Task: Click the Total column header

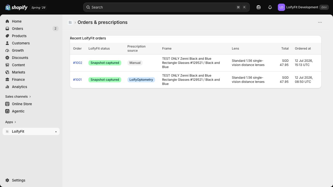Action: click(285, 49)
